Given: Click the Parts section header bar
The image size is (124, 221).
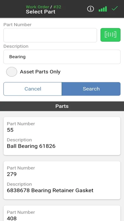Looking at the screenshot, I should coord(62,106).
